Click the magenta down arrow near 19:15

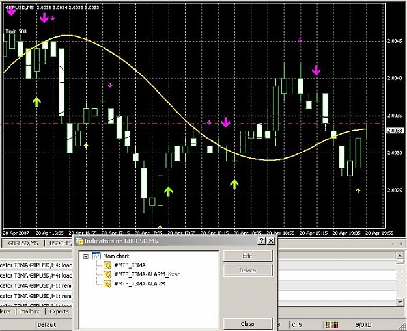[316, 70]
